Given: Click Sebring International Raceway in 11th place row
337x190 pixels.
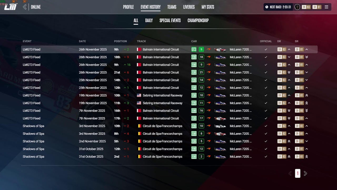Looking at the screenshot, I should pos(162,103).
